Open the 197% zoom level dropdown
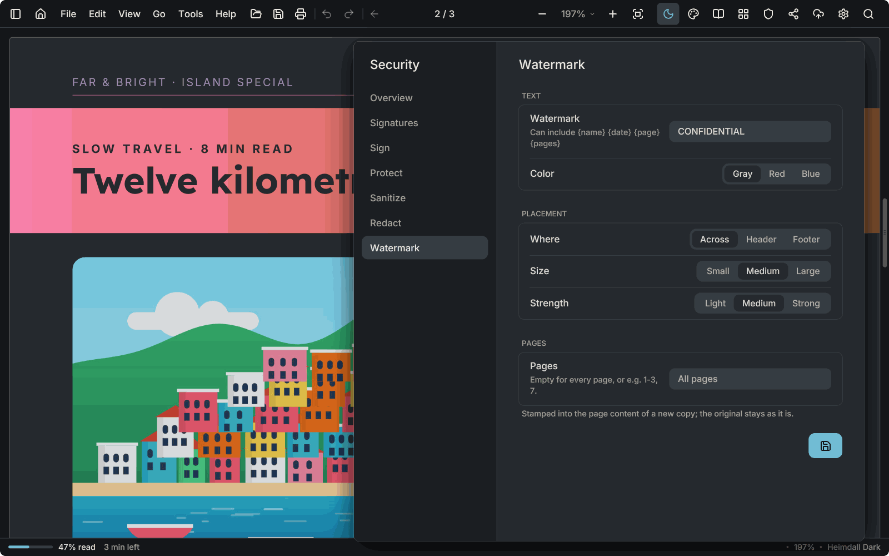Screen dimensions: 889x556 tap(578, 14)
